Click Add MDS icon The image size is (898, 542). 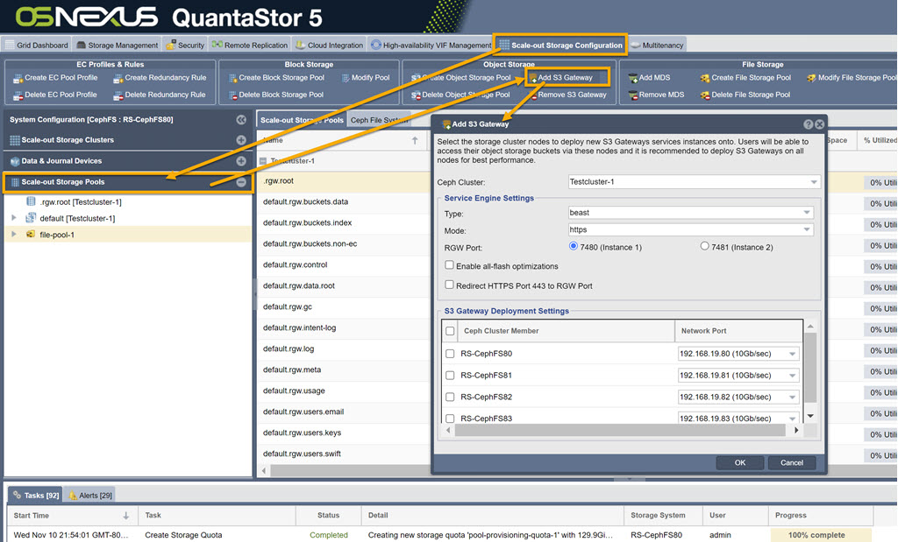pyautogui.click(x=633, y=78)
